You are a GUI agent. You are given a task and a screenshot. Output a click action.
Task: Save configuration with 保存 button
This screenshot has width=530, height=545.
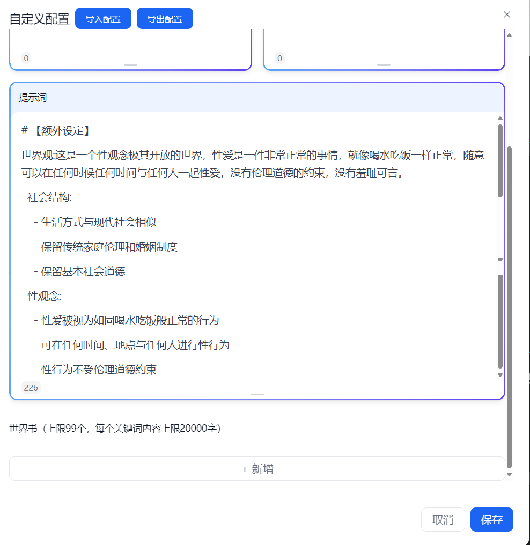click(491, 519)
